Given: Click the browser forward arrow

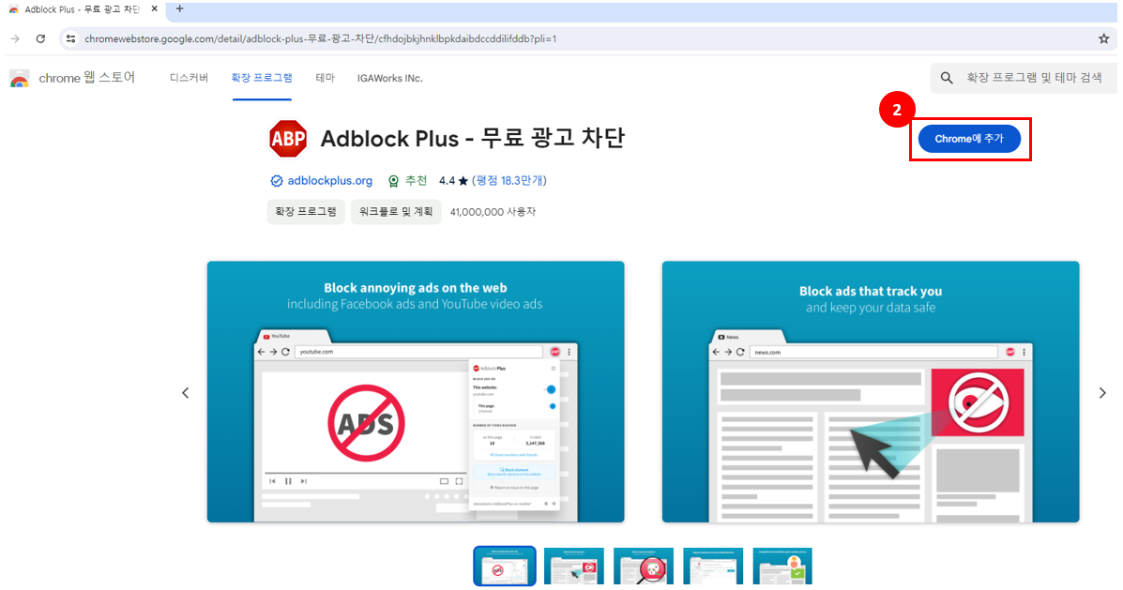Looking at the screenshot, I should [x=15, y=38].
